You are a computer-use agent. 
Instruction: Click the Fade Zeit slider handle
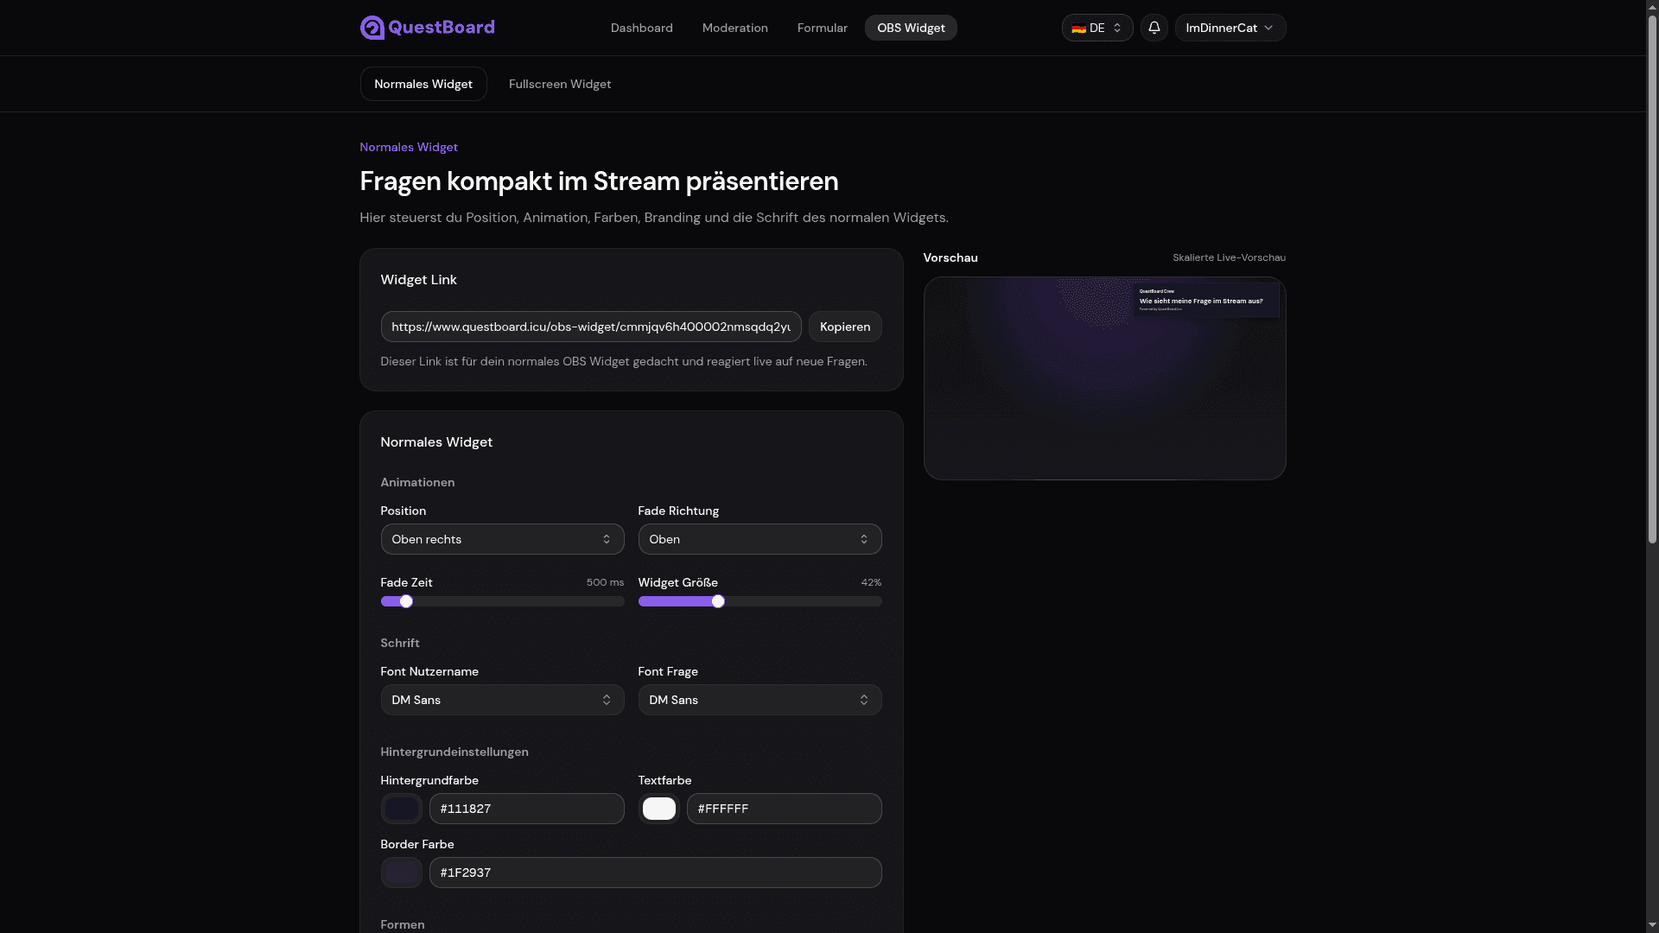(406, 601)
